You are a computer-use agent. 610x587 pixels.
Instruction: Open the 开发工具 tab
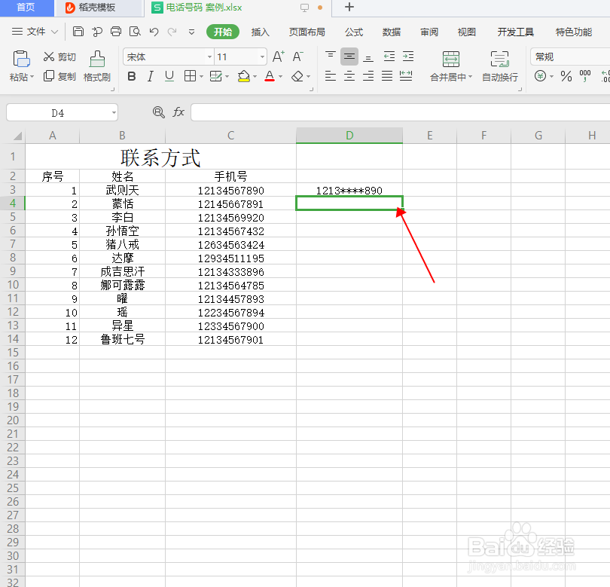[x=515, y=32]
